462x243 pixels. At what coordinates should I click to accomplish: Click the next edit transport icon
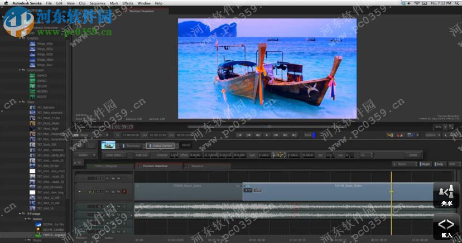tap(285, 135)
